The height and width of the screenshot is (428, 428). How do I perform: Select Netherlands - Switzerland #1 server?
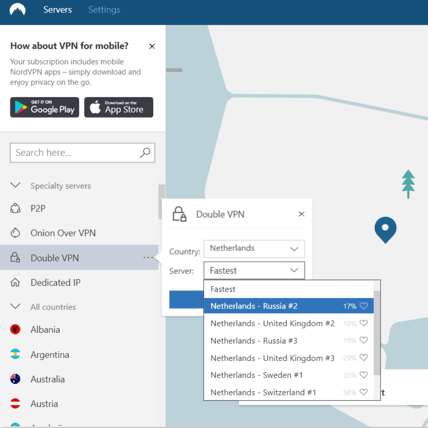[x=289, y=392]
